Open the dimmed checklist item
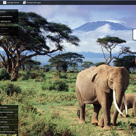Image resolution: width=136 pixels, height=136 pixels. click(x=9, y=29)
